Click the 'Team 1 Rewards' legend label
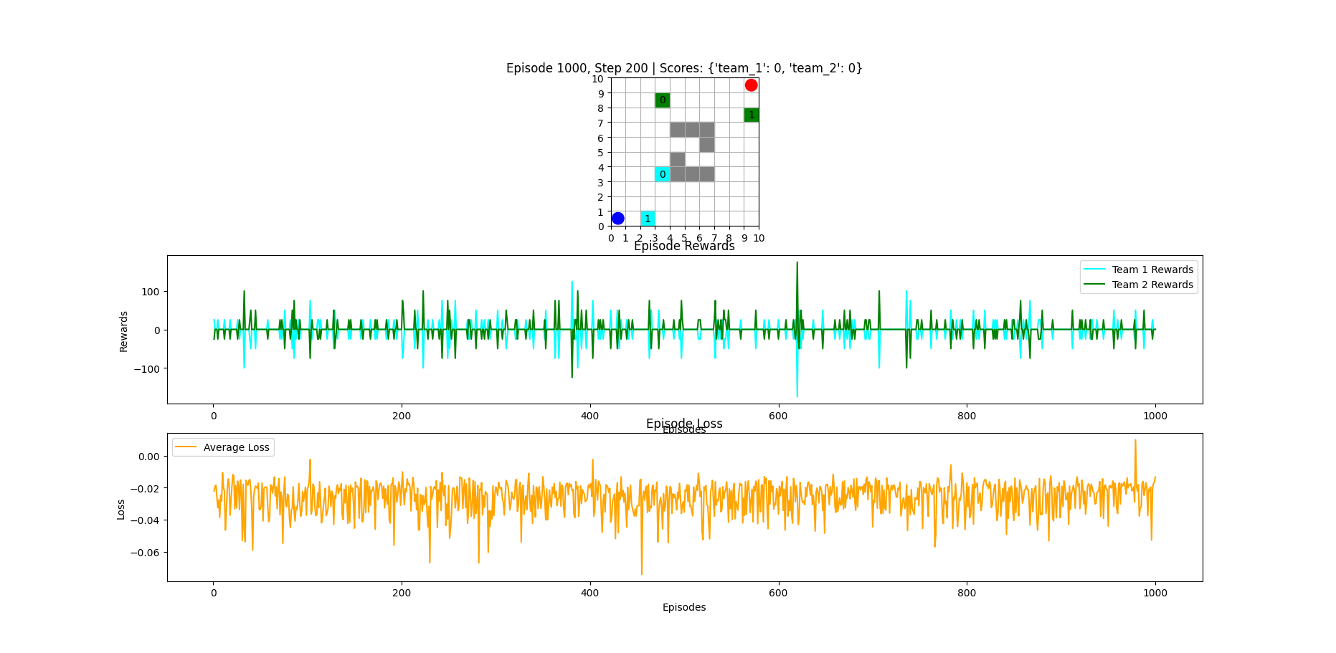The image size is (1336, 653). (1152, 270)
